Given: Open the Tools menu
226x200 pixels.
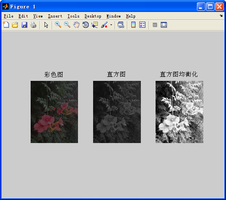Looking at the screenshot, I should pos(73,16).
